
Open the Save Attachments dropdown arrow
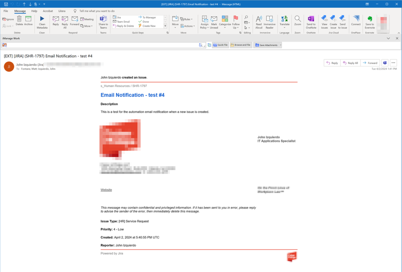pyautogui.click(x=280, y=45)
